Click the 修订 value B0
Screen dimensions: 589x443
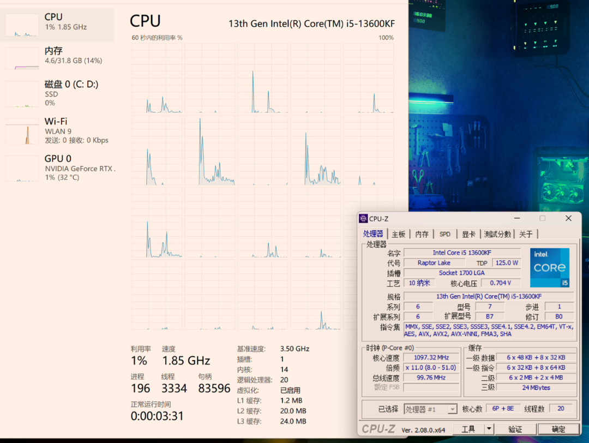[x=559, y=316]
